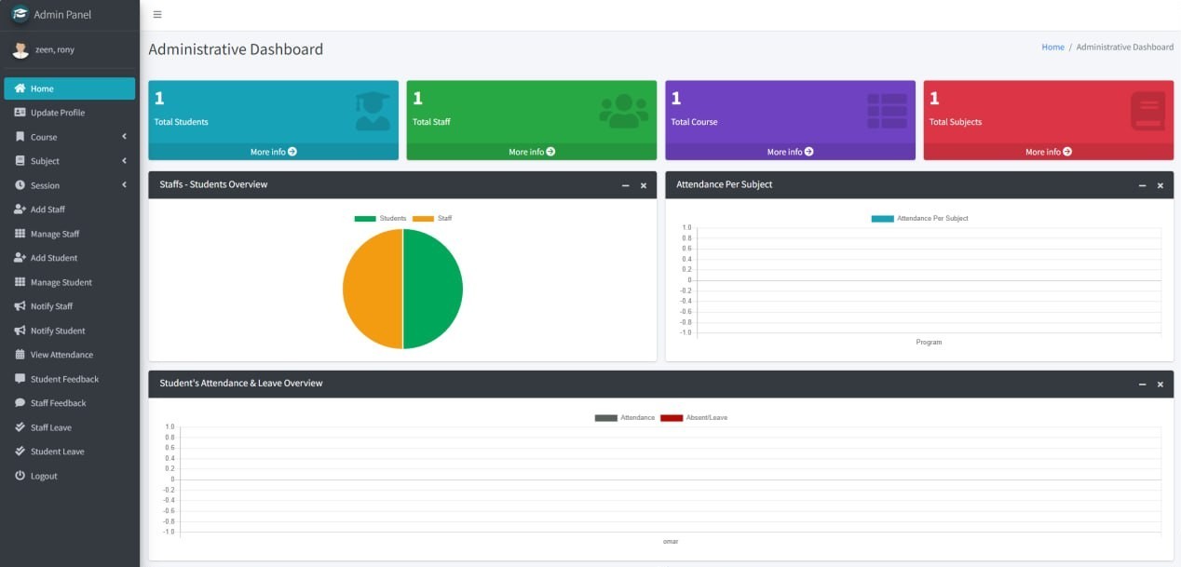Click the Administrative Dashboard page heading
This screenshot has width=1181, height=567.
236,49
